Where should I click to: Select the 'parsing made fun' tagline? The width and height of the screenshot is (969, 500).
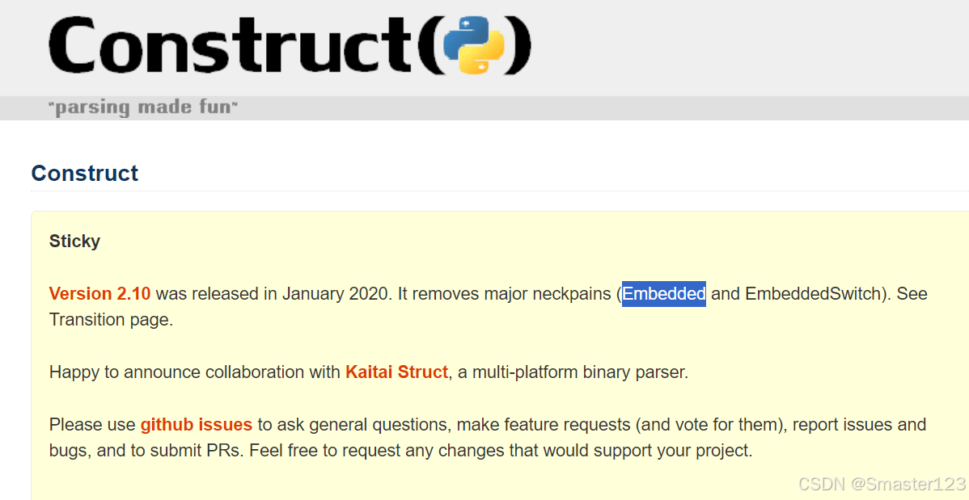coord(144,106)
